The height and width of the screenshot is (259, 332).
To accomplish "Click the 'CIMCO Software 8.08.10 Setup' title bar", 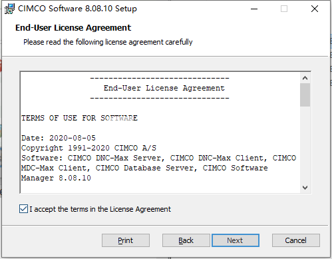I will (x=77, y=9).
